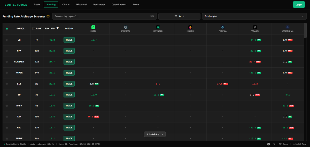Click the BUY badge in WAL Paradex cell
Screen dimensions: 310x147
coord(259,127)
